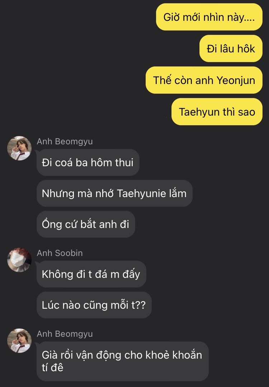Viewport: 269px width, 387px height.
Task: Tap the 'Nhưng mà nhớ Taehyunie lắm' bubble
Action: pos(114,193)
